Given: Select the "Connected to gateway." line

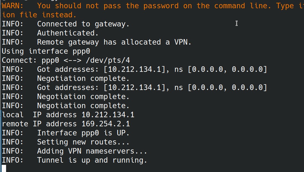Looking at the screenshot, I should [x=83, y=24].
